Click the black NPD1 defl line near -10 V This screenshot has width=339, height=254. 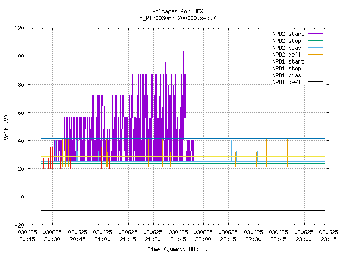[x=183, y=210]
